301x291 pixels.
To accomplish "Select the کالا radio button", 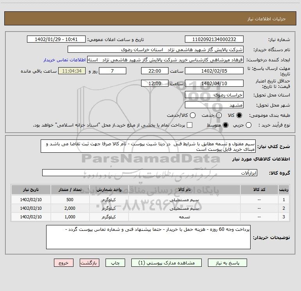I will (x=240, y=116).
